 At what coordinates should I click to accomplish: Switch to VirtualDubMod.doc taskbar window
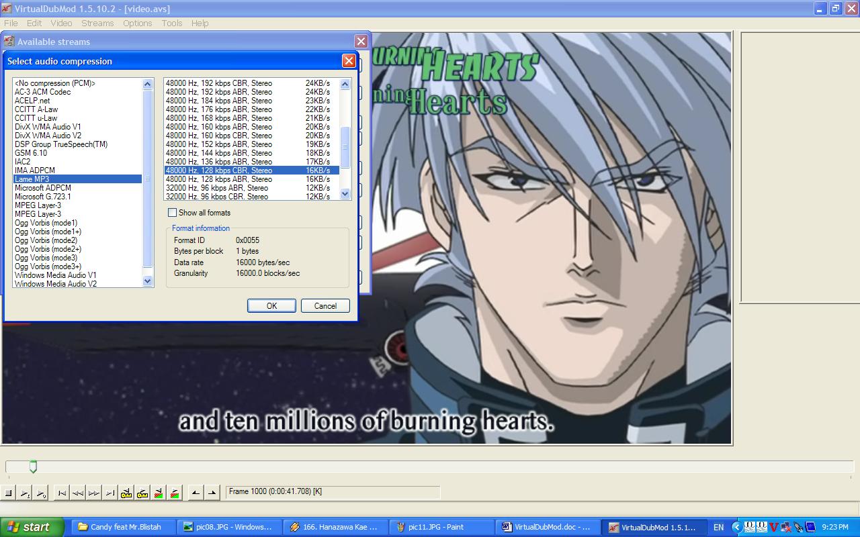pos(547,527)
